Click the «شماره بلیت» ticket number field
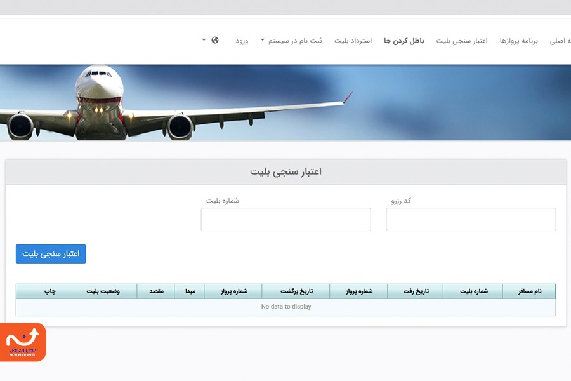571x381 pixels. pyautogui.click(x=285, y=219)
